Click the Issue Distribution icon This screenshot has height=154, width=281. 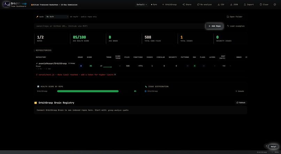click(x=146, y=86)
